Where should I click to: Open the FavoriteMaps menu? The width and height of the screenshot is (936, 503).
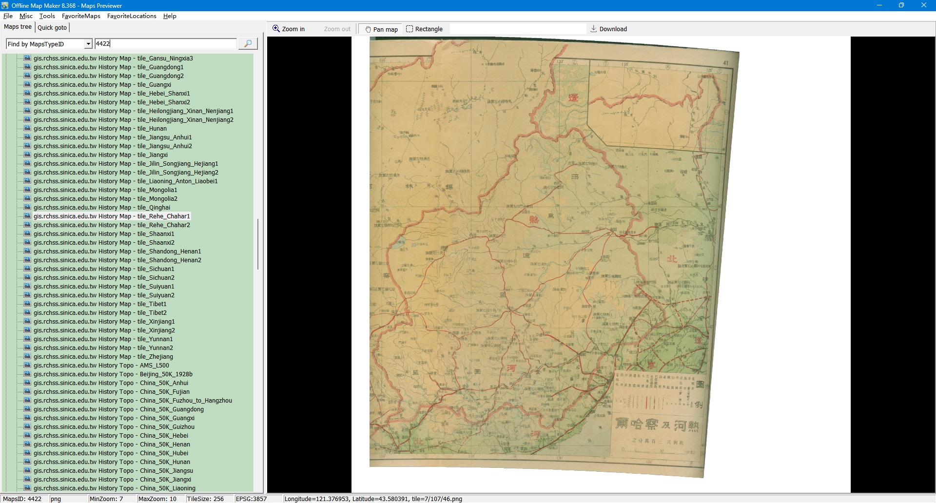(x=81, y=16)
